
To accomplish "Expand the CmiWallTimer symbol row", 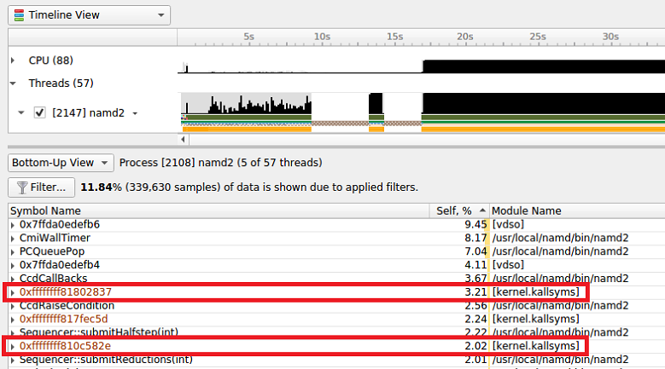I will (13, 238).
